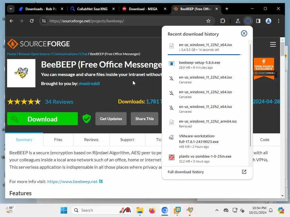Open the Extensions puzzle icon
The height and width of the screenshot is (217, 290).
point(223,21)
